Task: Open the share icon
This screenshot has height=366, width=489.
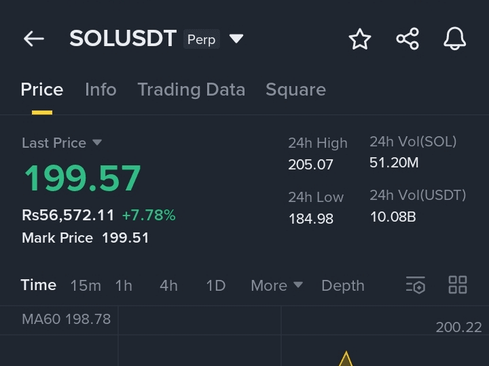Action: pyautogui.click(x=407, y=39)
